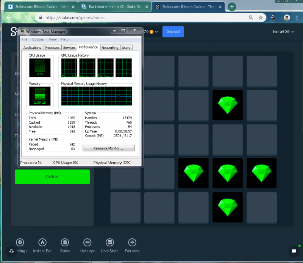Open the Rules icon
The height and width of the screenshot is (263, 303).
(x=65, y=242)
